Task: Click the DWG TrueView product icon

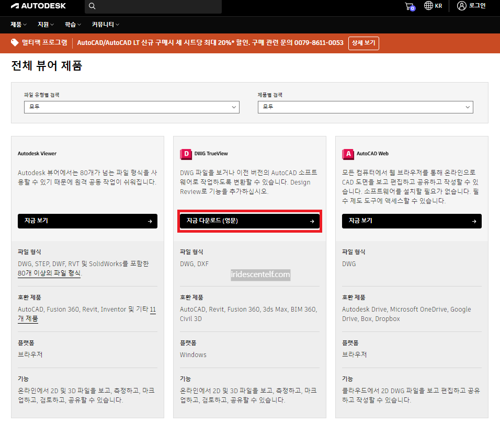Action: click(x=186, y=154)
